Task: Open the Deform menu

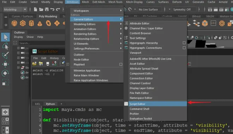Action: (x=177, y=2)
